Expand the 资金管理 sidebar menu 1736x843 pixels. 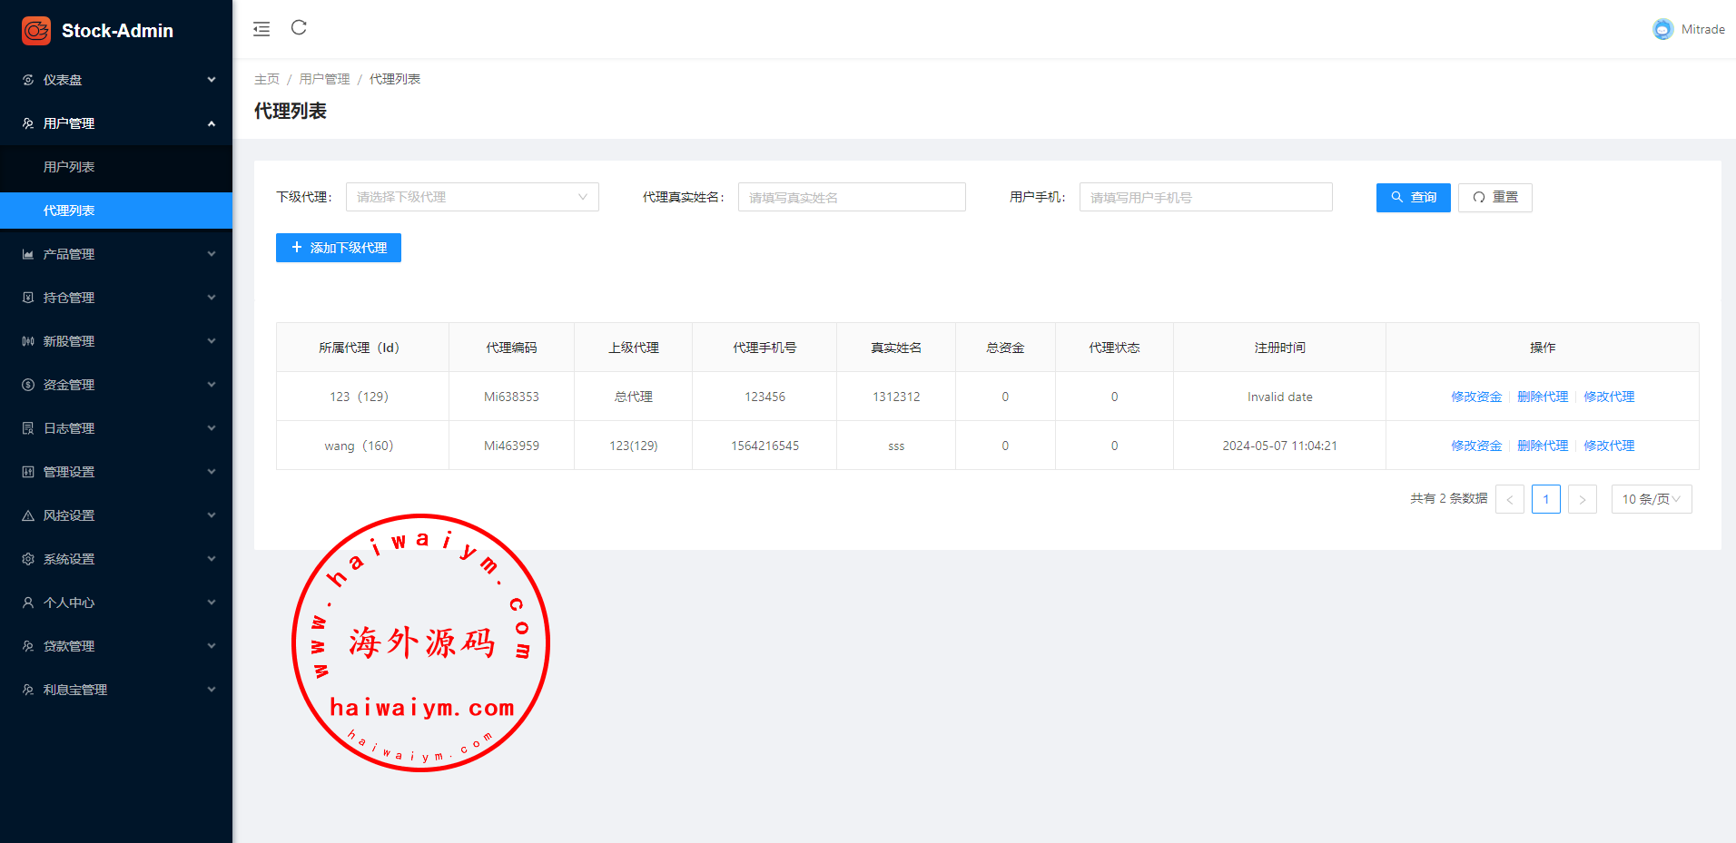pos(116,385)
